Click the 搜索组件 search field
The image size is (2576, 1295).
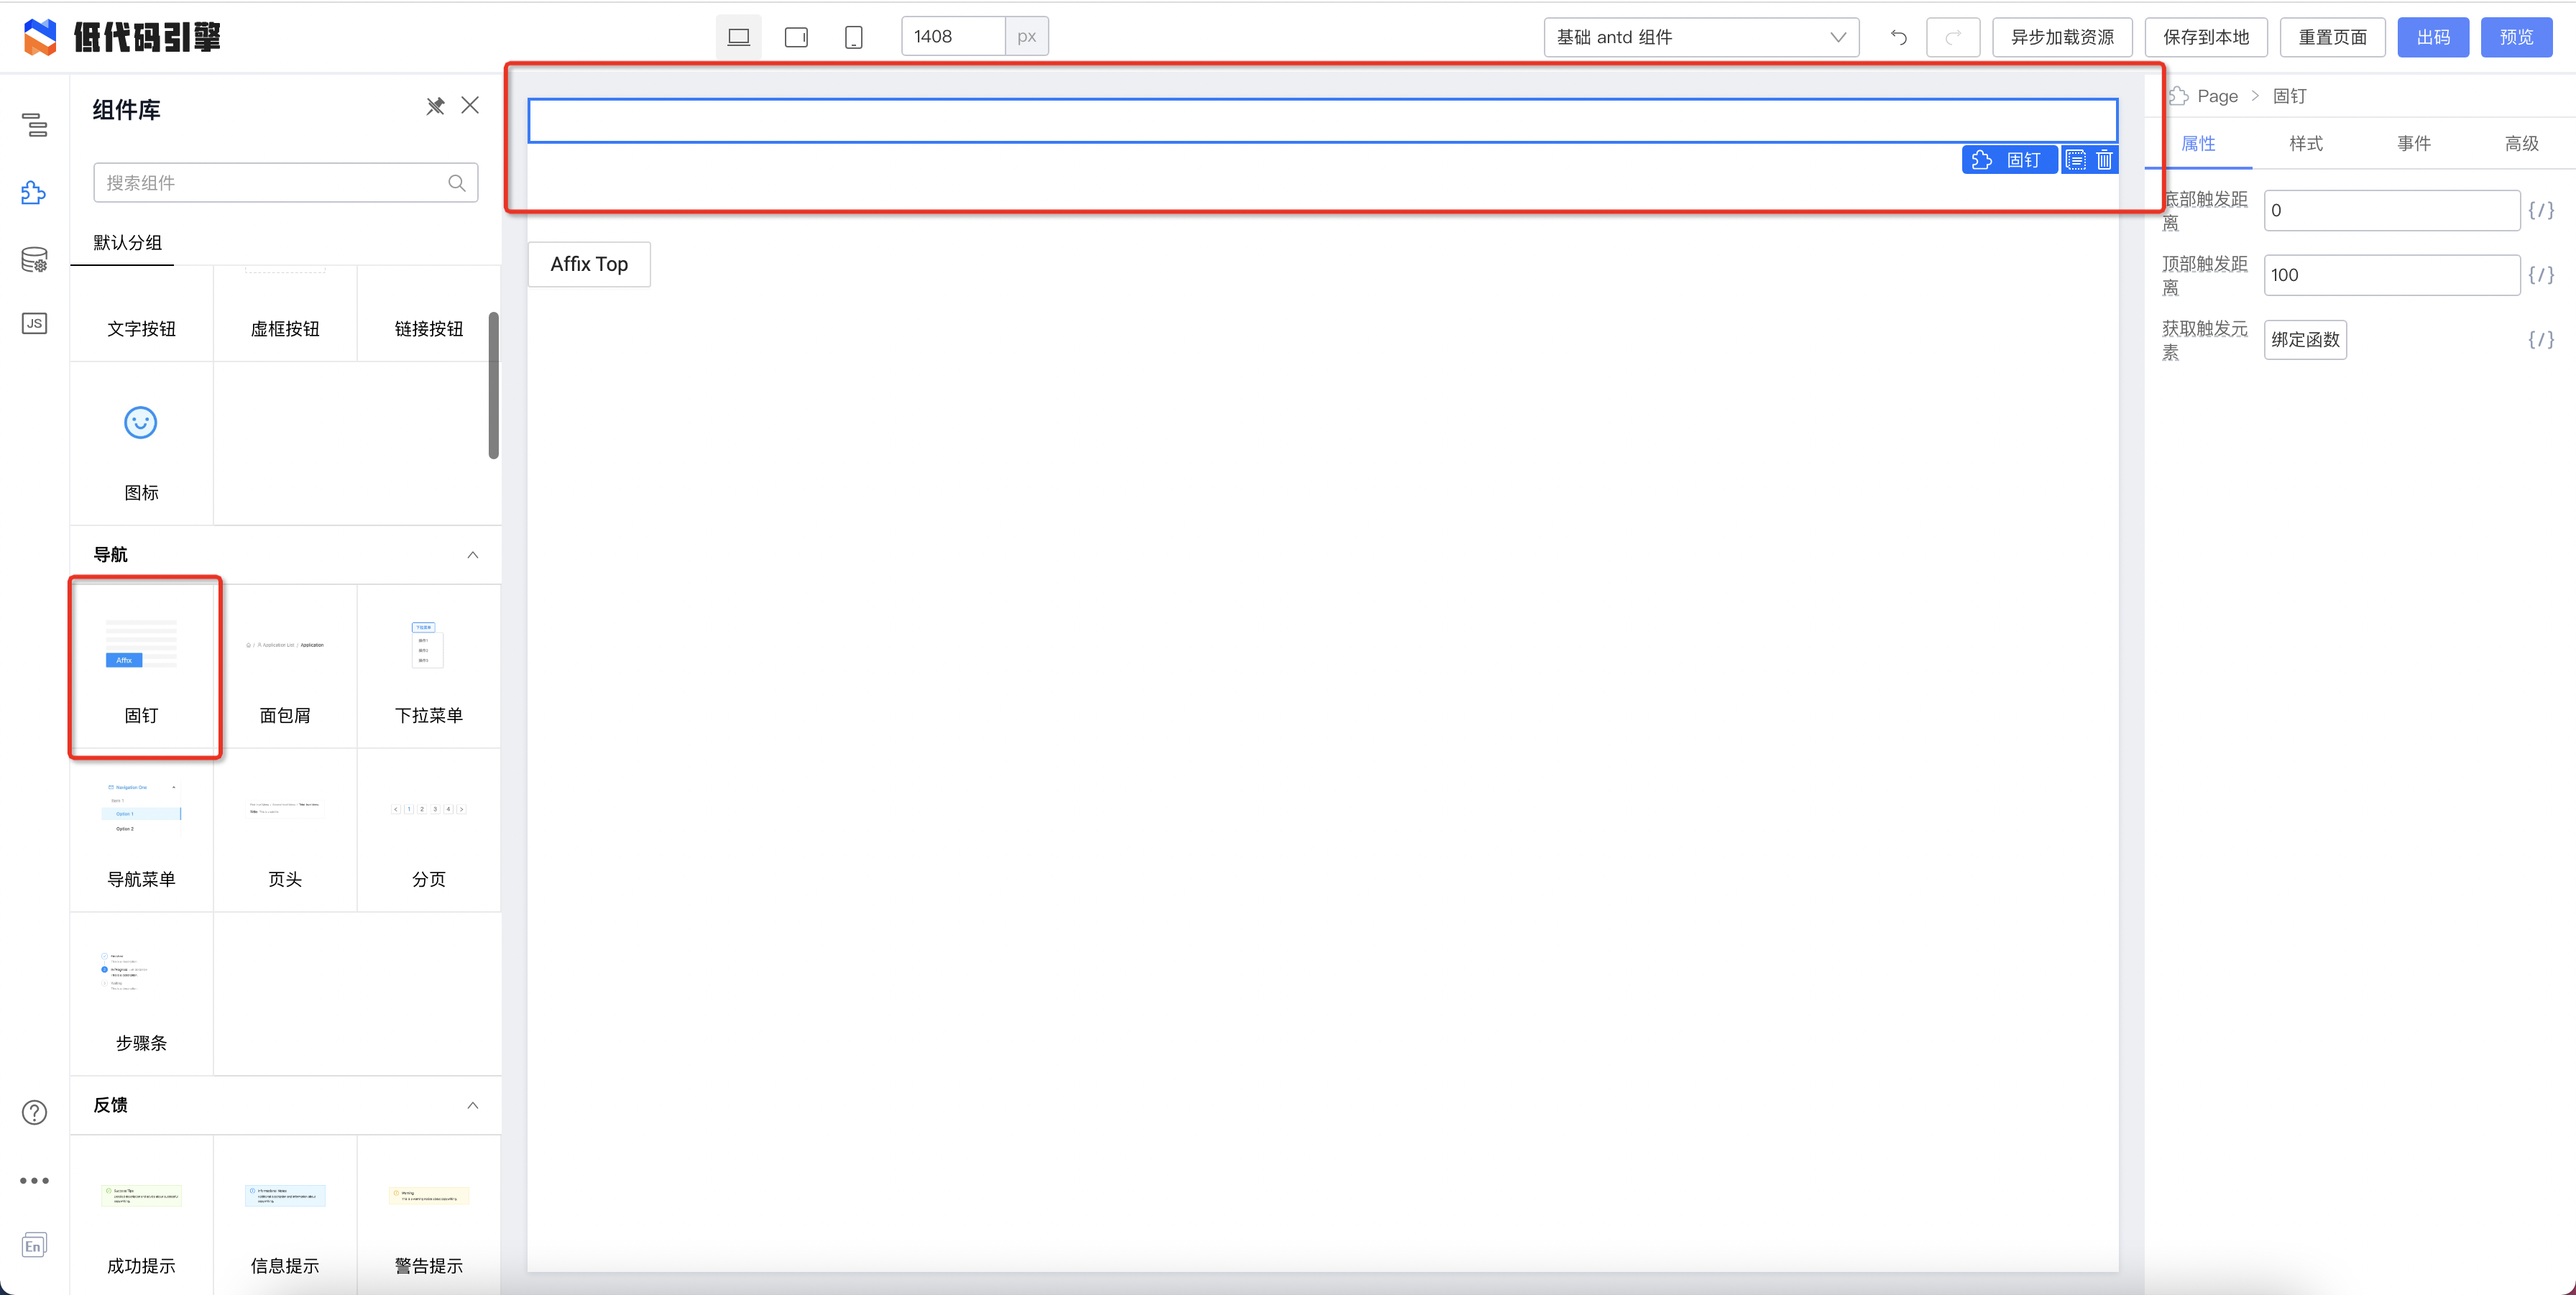point(272,183)
